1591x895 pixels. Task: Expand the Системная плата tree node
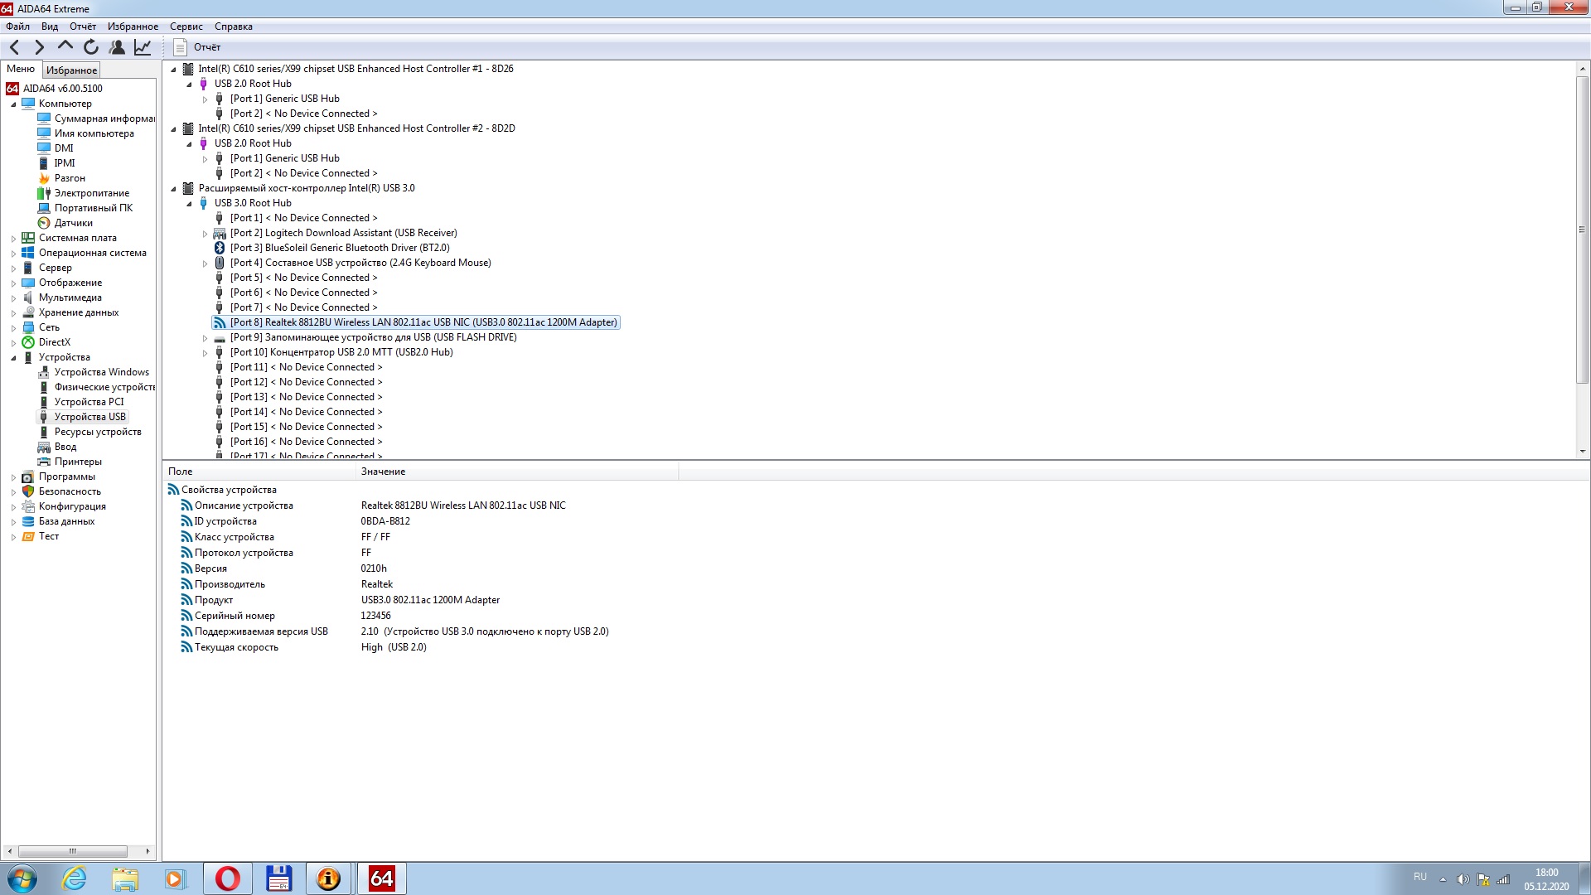click(x=13, y=239)
